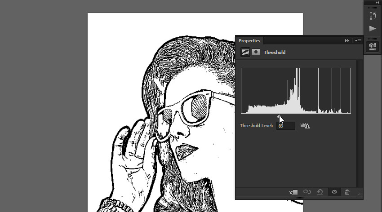Open the Properties panel flyout menu
The width and height of the screenshot is (382, 212).
[x=358, y=40]
